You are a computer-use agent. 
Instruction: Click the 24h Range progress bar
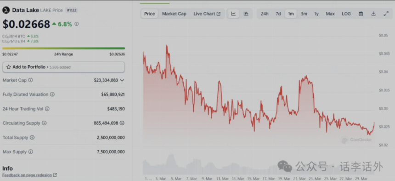pyautogui.click(x=63, y=48)
